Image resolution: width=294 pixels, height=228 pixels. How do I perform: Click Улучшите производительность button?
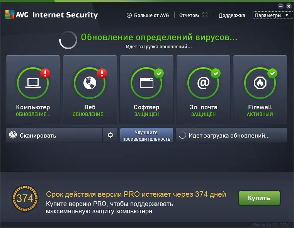pos(146,135)
